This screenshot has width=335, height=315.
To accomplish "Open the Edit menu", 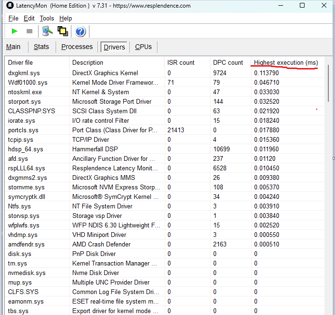I will [29, 18].
